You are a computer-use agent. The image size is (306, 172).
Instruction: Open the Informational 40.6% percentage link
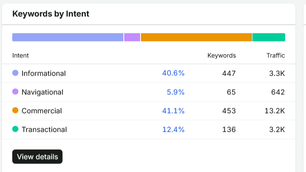(173, 73)
